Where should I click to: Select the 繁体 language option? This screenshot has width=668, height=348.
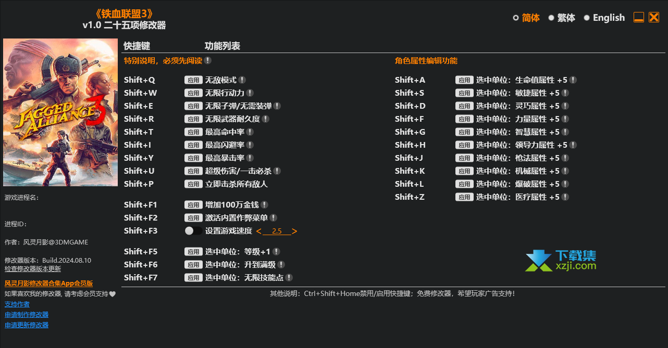click(562, 18)
